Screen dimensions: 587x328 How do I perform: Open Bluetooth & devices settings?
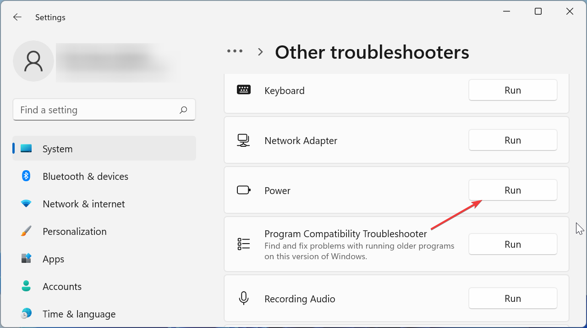click(x=104, y=176)
